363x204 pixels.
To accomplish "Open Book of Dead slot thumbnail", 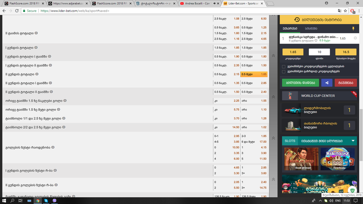I will [x=301, y=159].
